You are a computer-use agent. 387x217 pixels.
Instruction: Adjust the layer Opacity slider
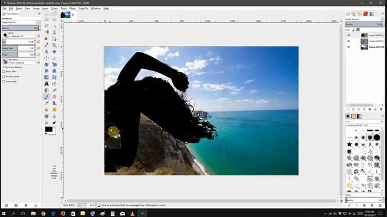pos(364,24)
